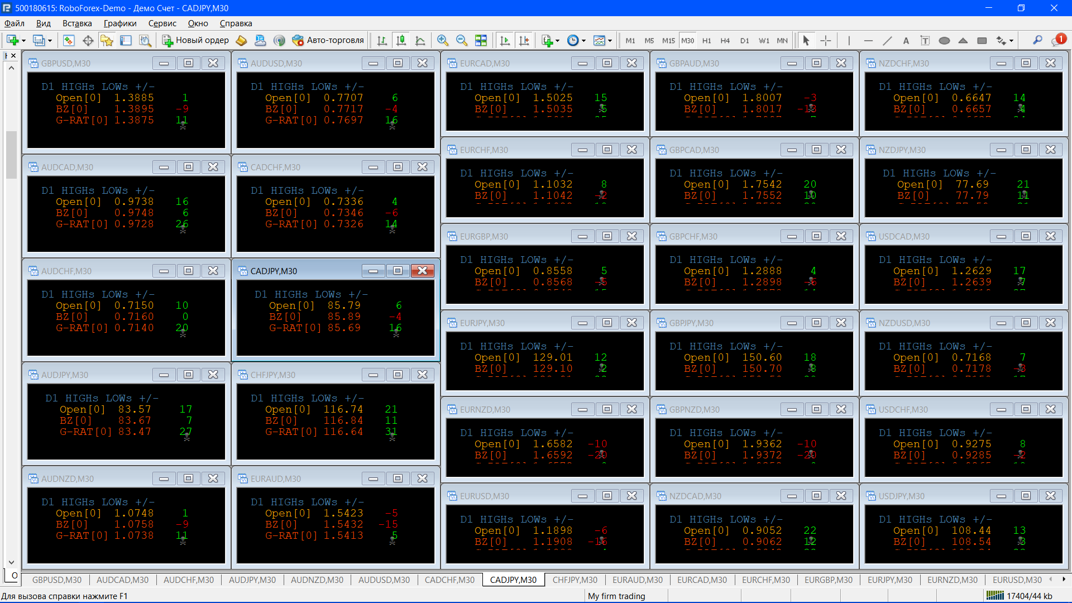Select the crosshair cursor tool
Image resolution: width=1072 pixels, height=603 pixels.
pyautogui.click(x=825, y=40)
